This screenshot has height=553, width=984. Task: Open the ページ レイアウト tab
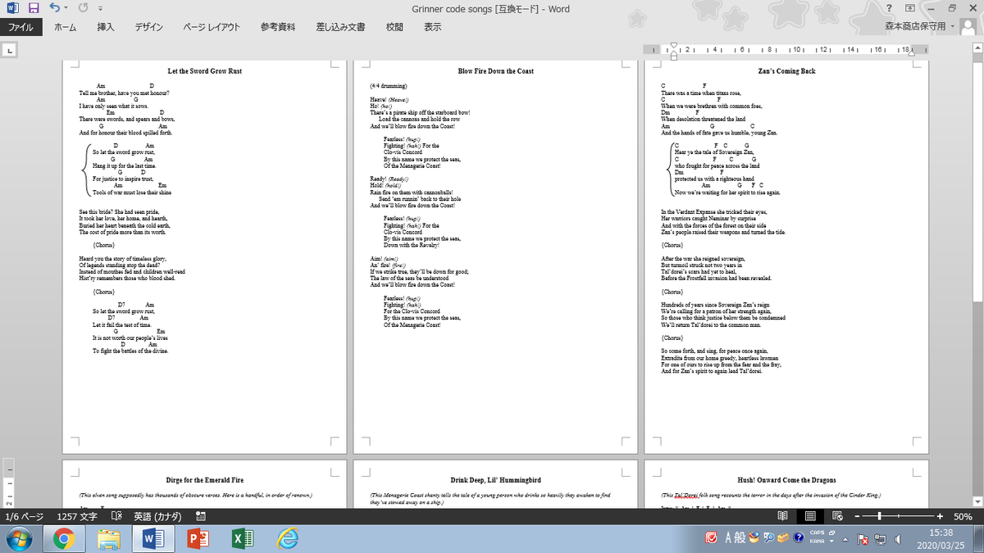click(212, 27)
